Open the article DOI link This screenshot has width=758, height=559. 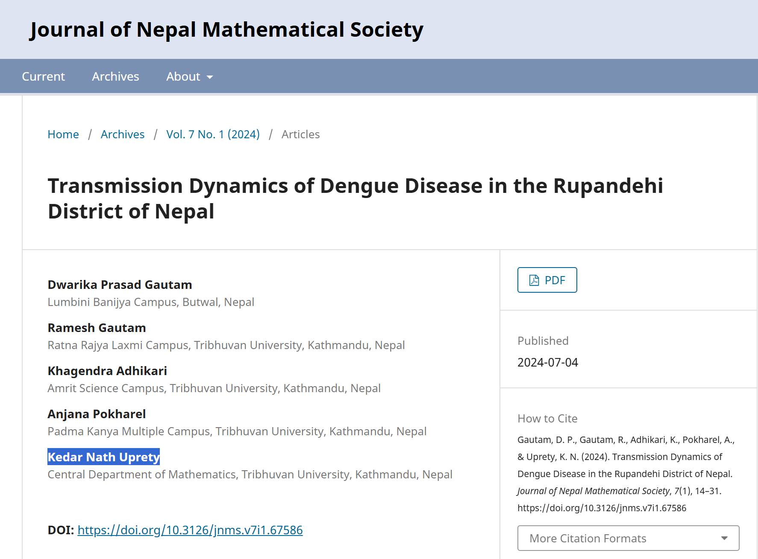pyautogui.click(x=190, y=530)
